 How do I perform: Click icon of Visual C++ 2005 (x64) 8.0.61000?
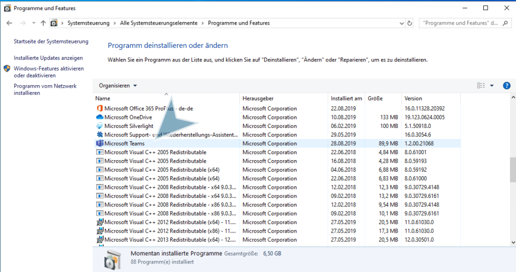pos(99,178)
